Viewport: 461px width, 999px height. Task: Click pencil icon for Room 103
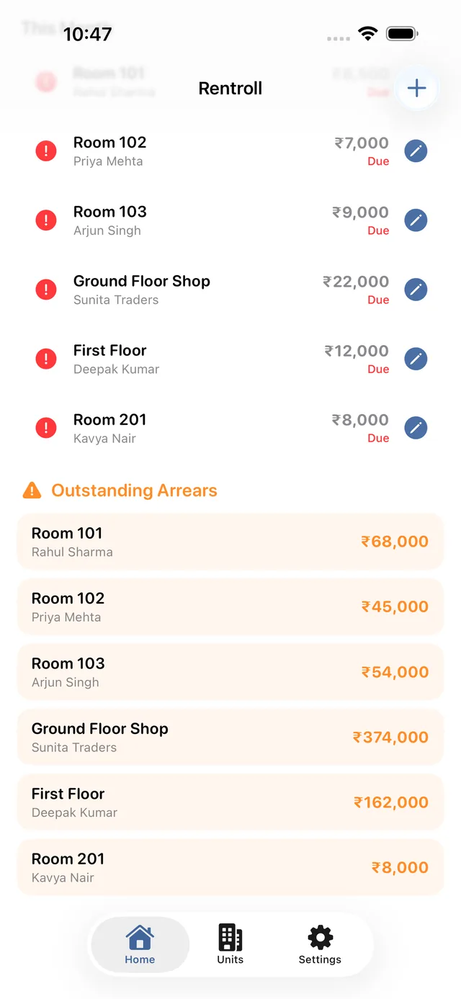coord(416,220)
